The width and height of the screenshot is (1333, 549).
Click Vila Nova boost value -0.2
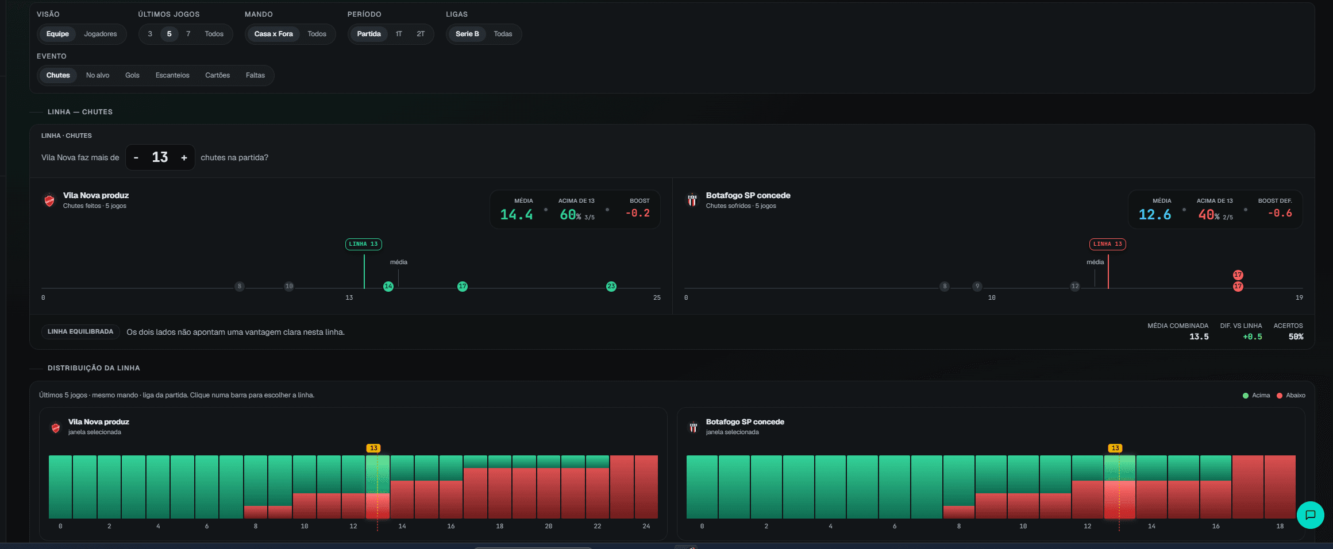(638, 213)
